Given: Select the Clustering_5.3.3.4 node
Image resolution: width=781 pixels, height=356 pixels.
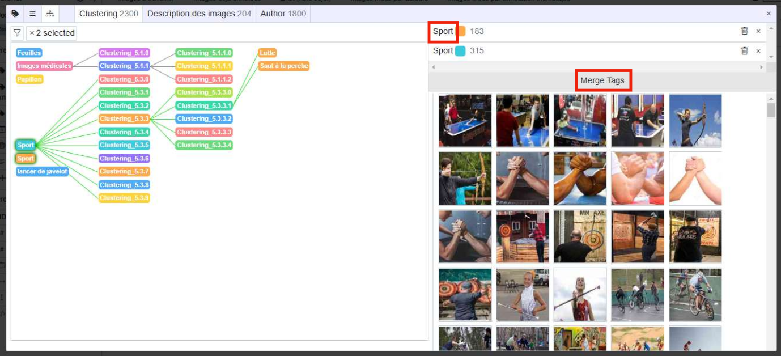Looking at the screenshot, I should click(204, 145).
